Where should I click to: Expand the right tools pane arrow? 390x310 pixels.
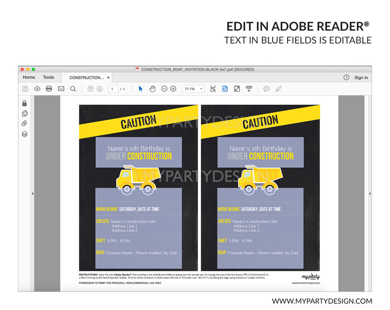[370, 194]
